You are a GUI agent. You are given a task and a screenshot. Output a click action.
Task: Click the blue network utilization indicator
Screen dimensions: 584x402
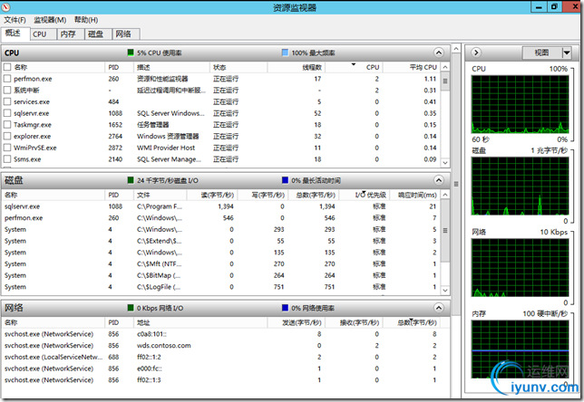pyautogui.click(x=285, y=308)
